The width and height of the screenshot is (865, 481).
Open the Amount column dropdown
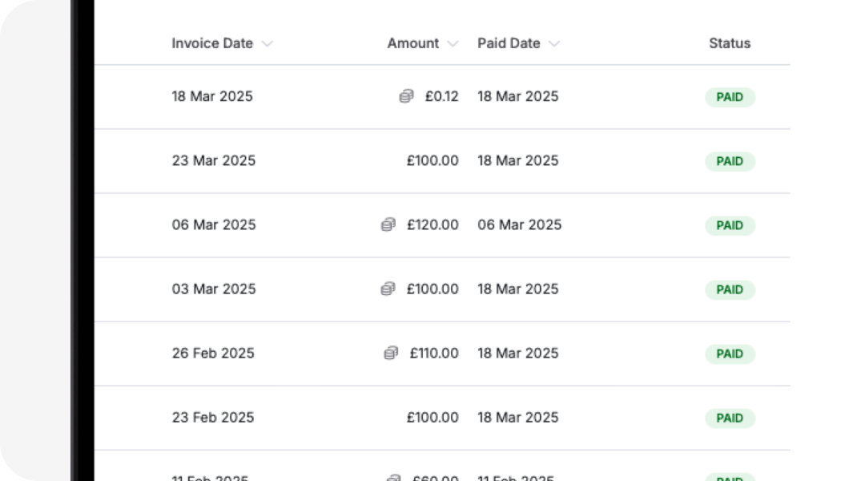pos(453,43)
